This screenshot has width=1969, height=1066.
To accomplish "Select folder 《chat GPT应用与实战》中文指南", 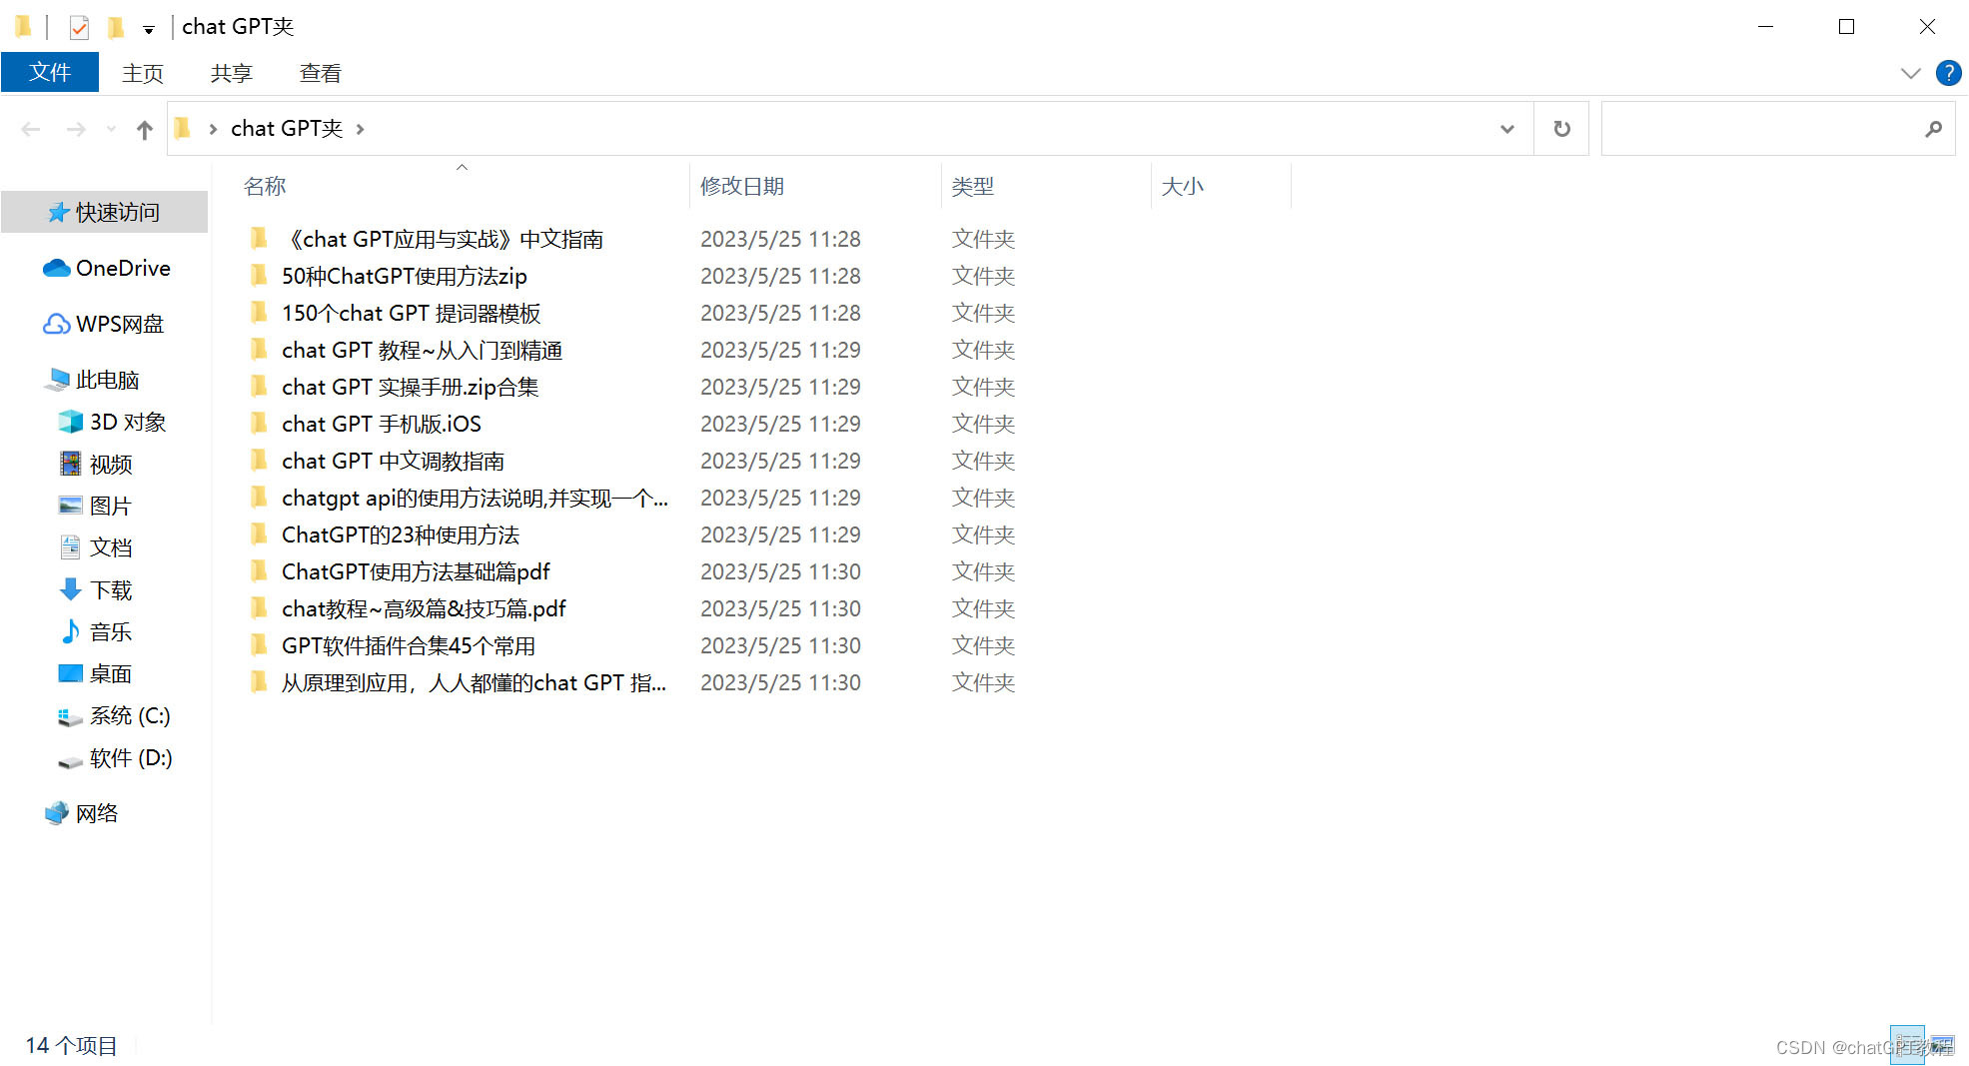I will click(443, 239).
